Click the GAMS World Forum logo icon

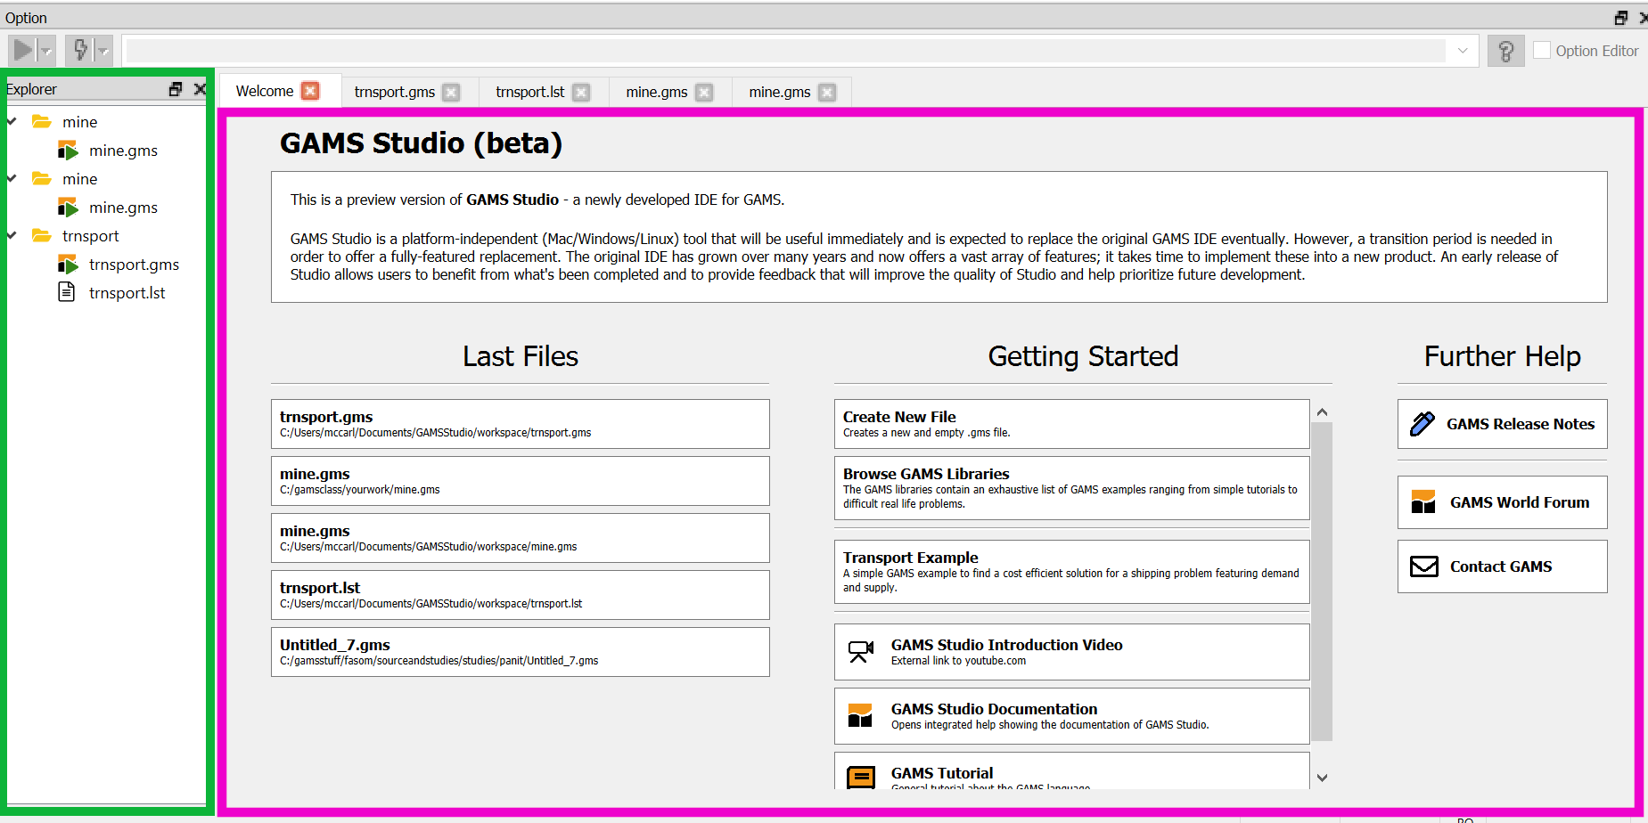(1423, 501)
